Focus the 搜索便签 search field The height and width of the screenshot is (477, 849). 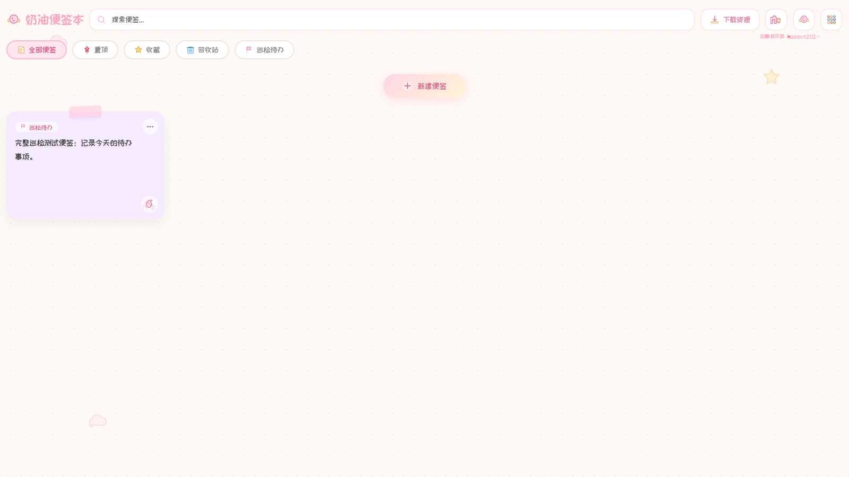tap(392, 20)
